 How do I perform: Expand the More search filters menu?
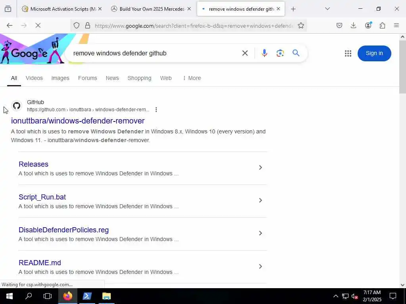(192, 78)
